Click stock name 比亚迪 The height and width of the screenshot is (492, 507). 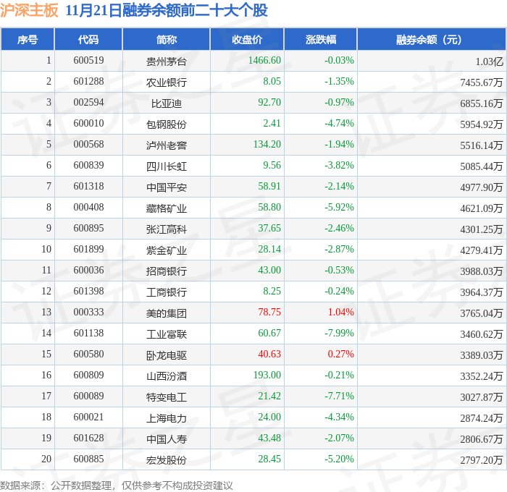[x=166, y=103]
